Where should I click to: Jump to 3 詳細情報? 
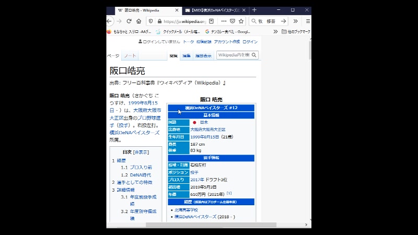coord(125,190)
